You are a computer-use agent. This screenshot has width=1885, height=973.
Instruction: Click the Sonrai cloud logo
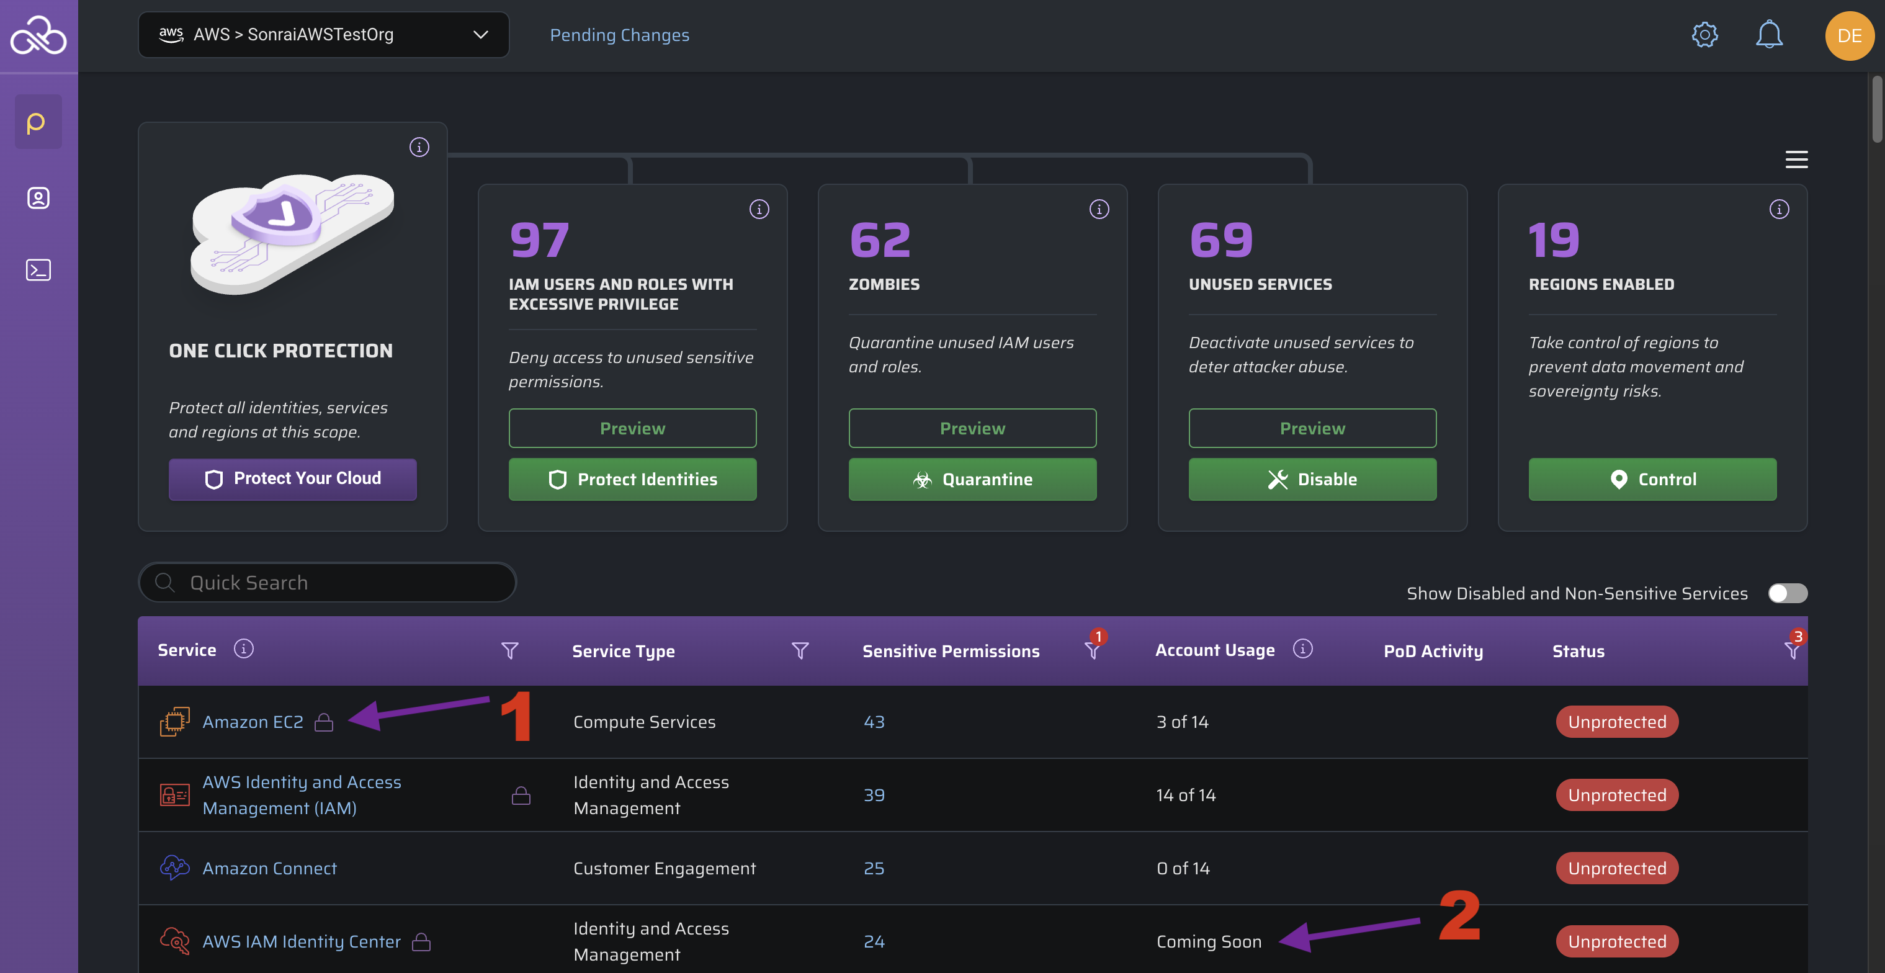(x=38, y=35)
